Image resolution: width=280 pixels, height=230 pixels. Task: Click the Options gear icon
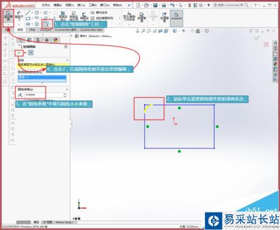(x=201, y=5)
